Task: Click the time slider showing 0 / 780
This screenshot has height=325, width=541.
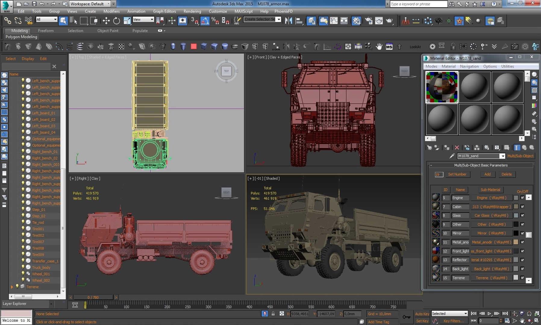Action: click(93, 297)
